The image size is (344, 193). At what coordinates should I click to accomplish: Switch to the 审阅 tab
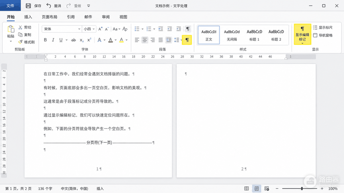pyautogui.click(x=106, y=17)
